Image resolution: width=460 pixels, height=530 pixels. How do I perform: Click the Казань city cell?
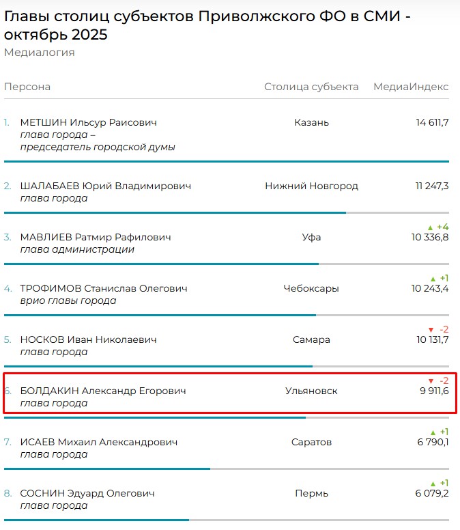pos(311,122)
